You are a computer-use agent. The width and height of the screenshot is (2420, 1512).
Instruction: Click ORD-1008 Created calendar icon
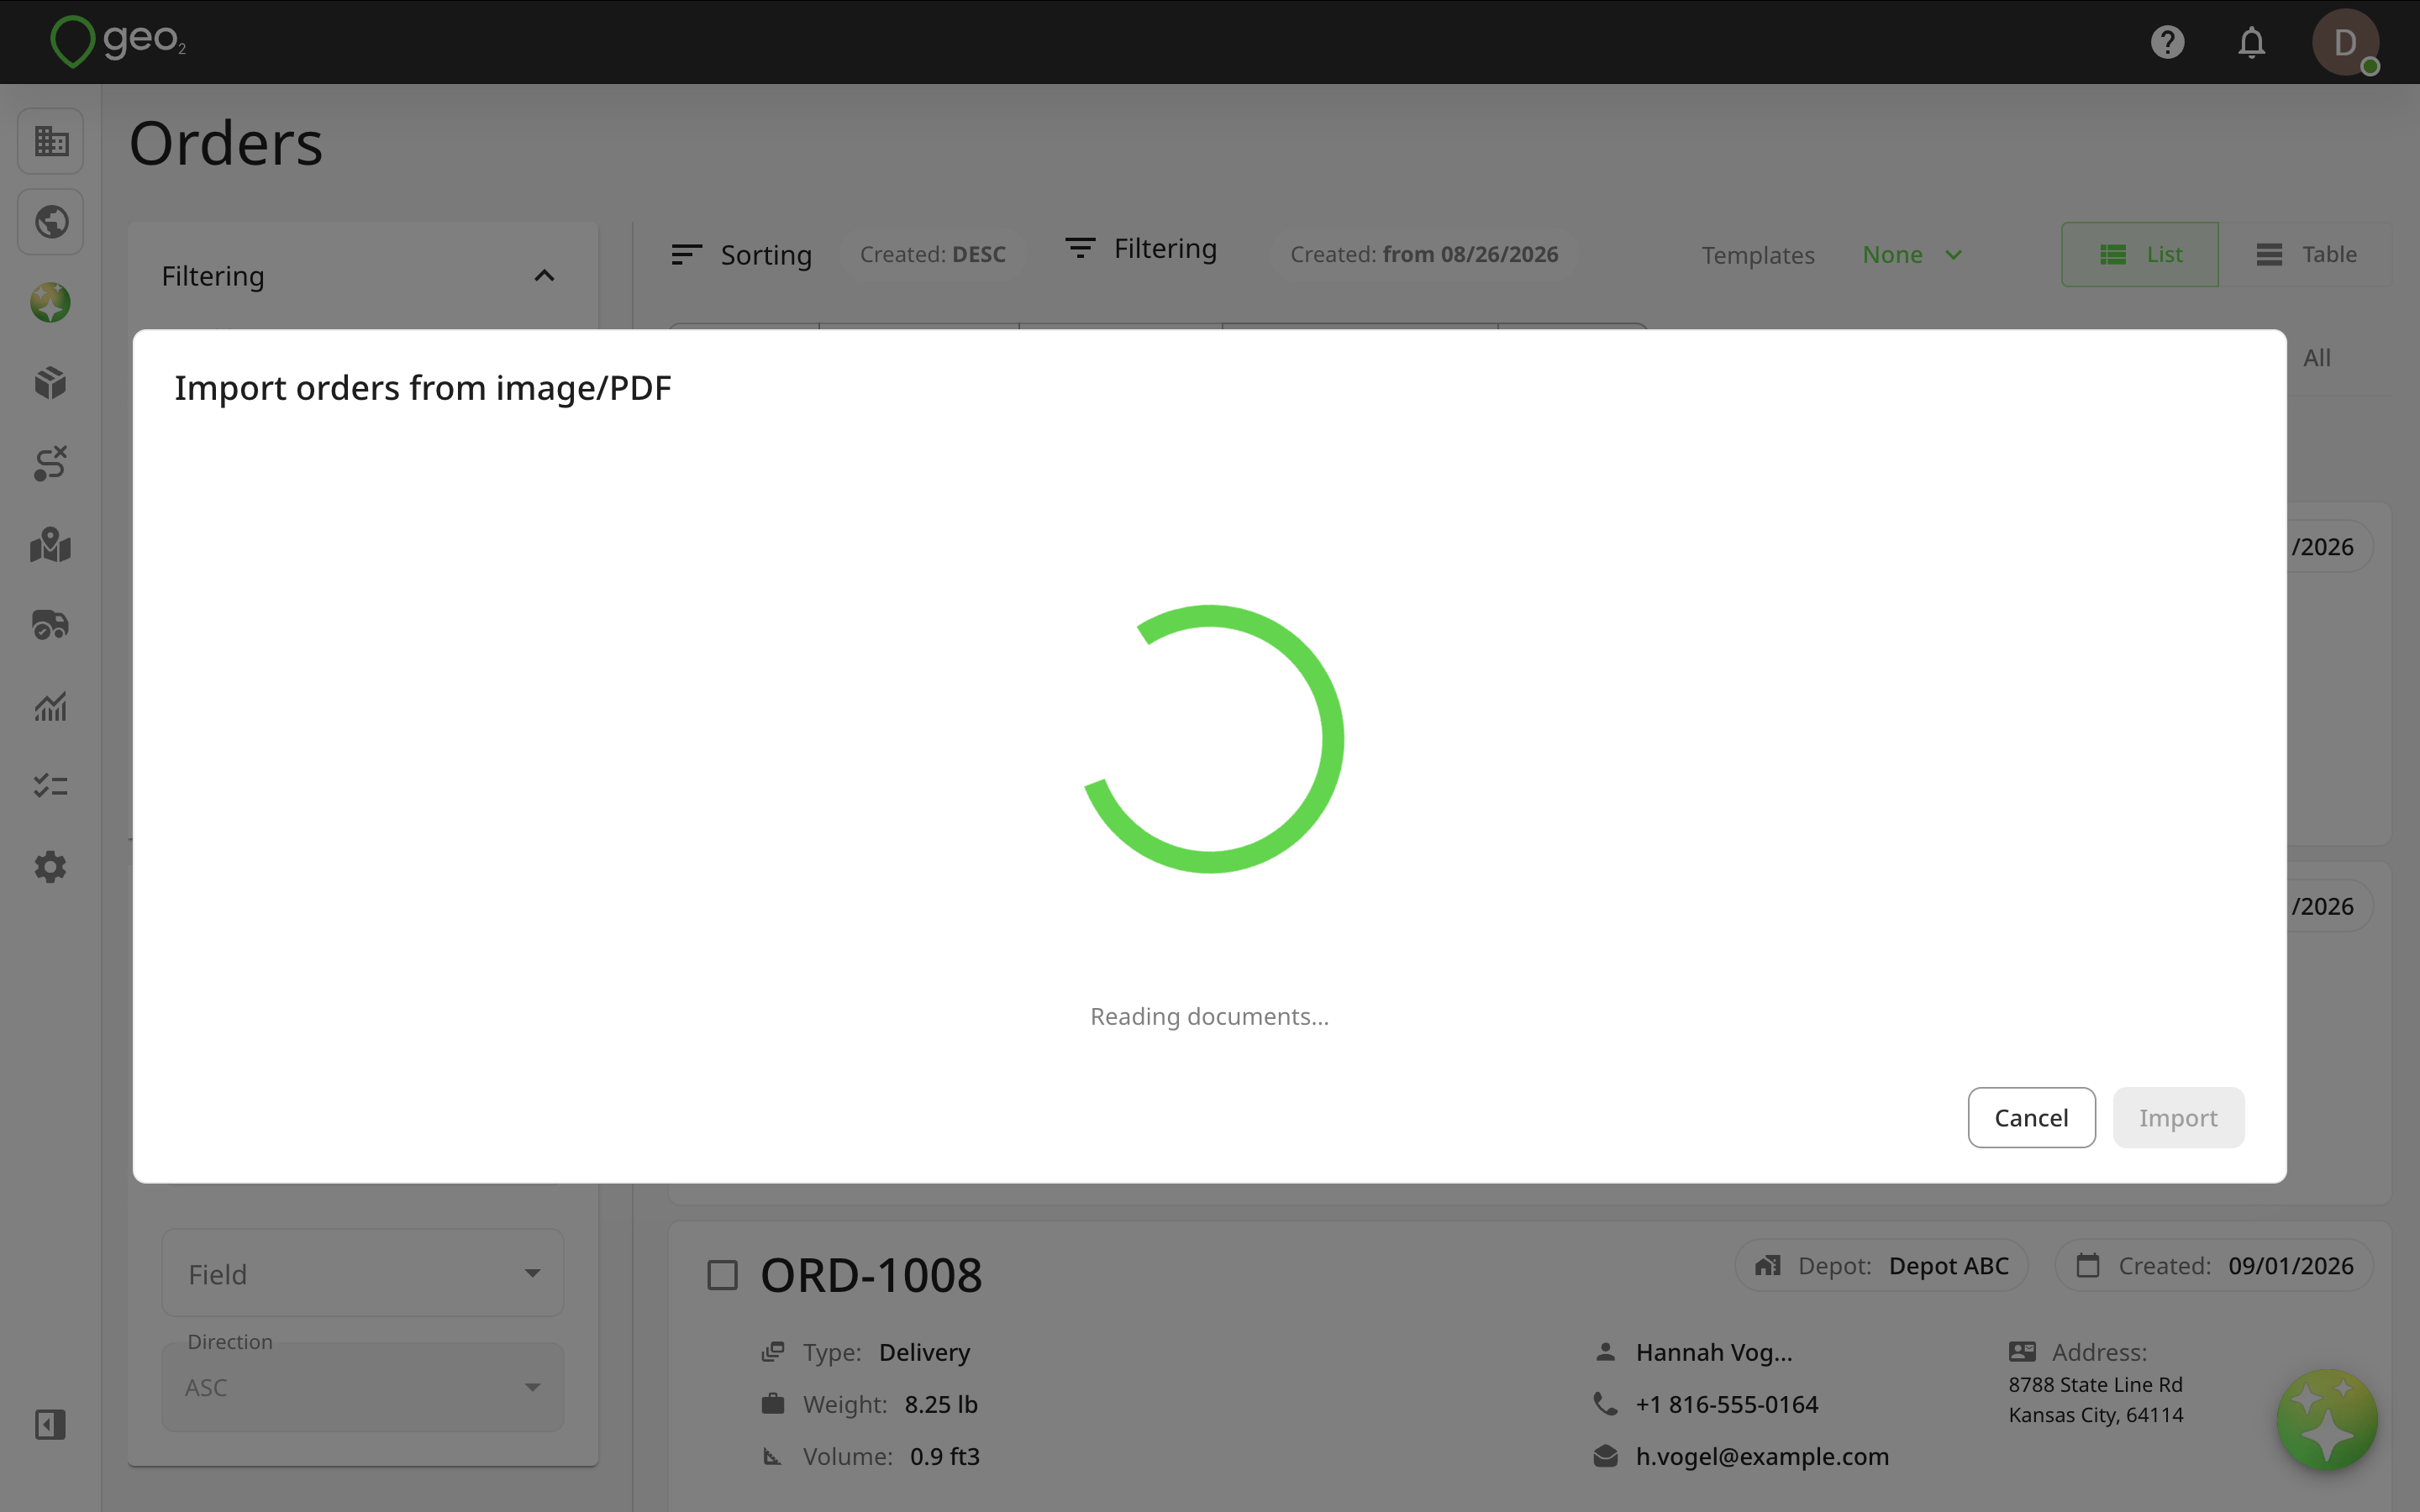tap(2088, 1265)
